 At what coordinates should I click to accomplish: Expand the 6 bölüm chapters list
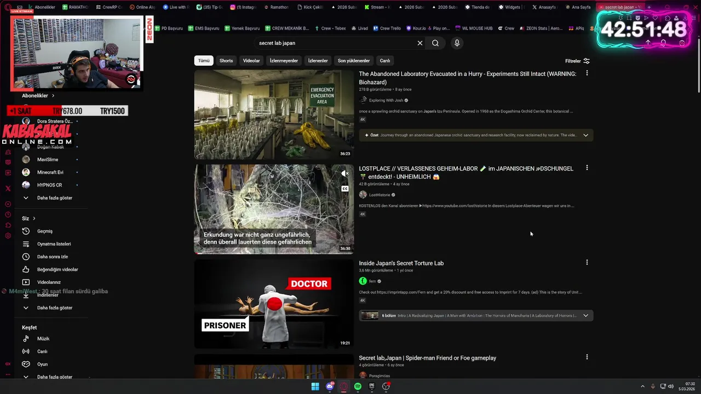[585, 316]
